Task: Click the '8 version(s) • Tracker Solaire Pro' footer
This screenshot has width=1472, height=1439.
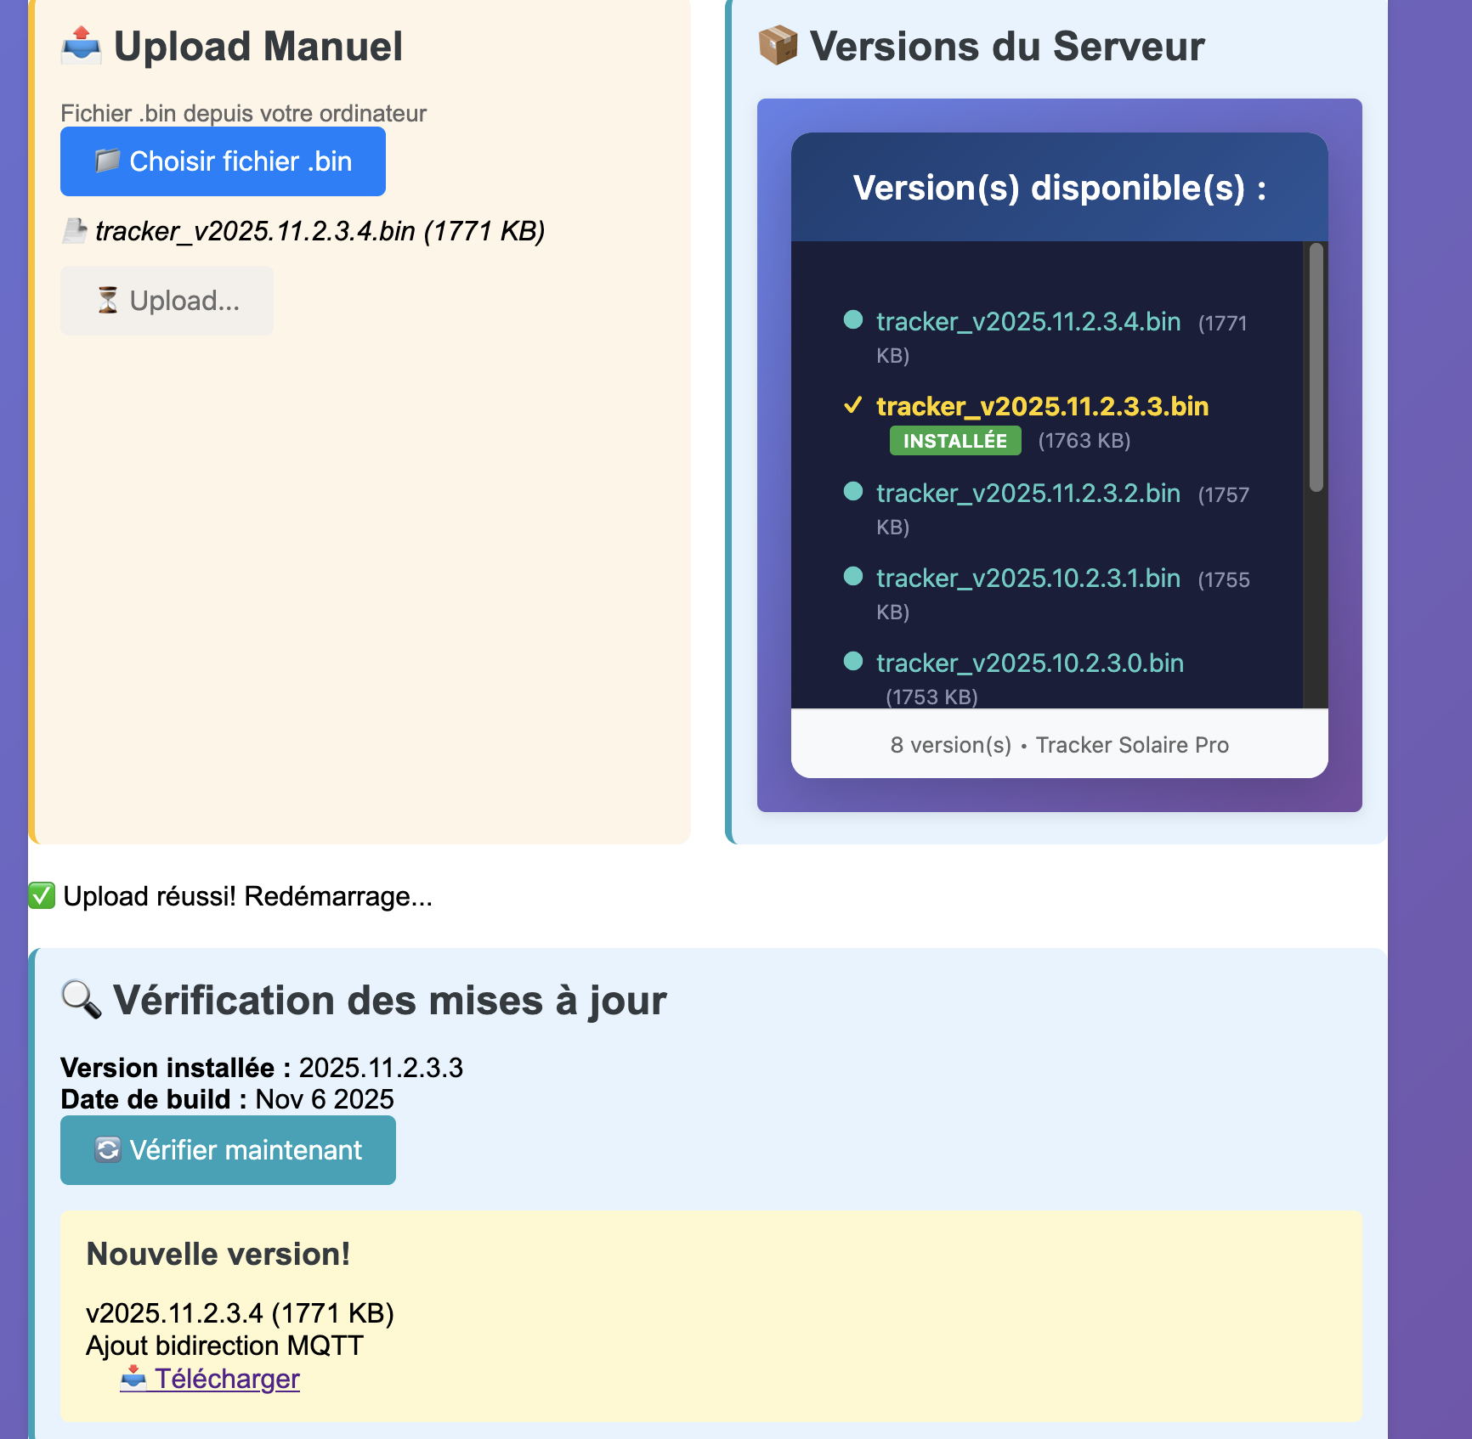Action: click(x=1060, y=745)
